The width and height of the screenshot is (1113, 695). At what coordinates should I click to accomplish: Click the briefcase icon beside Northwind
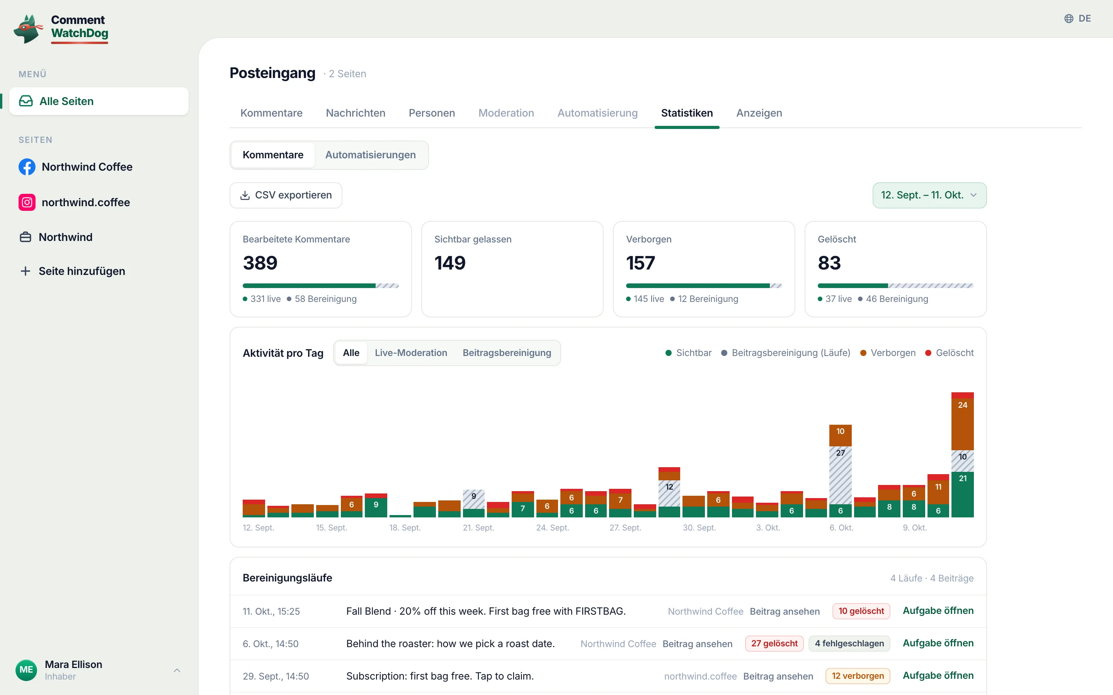pyautogui.click(x=25, y=237)
